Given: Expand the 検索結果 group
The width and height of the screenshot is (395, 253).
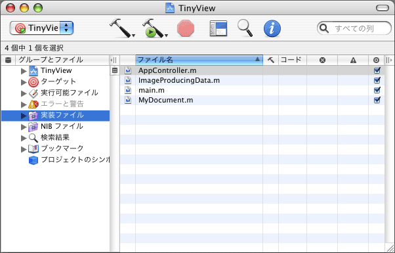Looking at the screenshot, I should 24,138.
